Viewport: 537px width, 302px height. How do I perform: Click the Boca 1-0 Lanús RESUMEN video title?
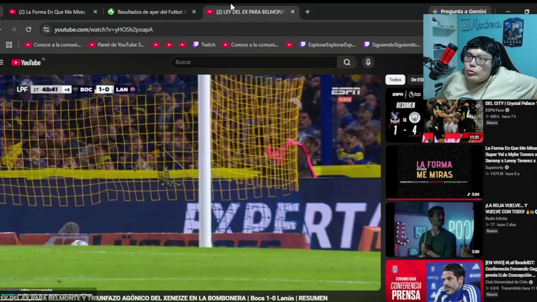coord(164,298)
